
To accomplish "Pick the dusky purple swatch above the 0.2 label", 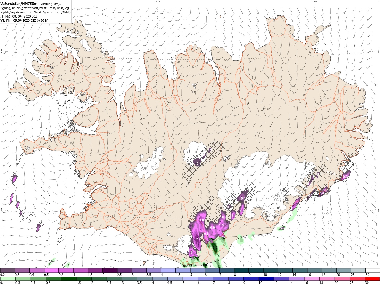I will pos(7,270).
